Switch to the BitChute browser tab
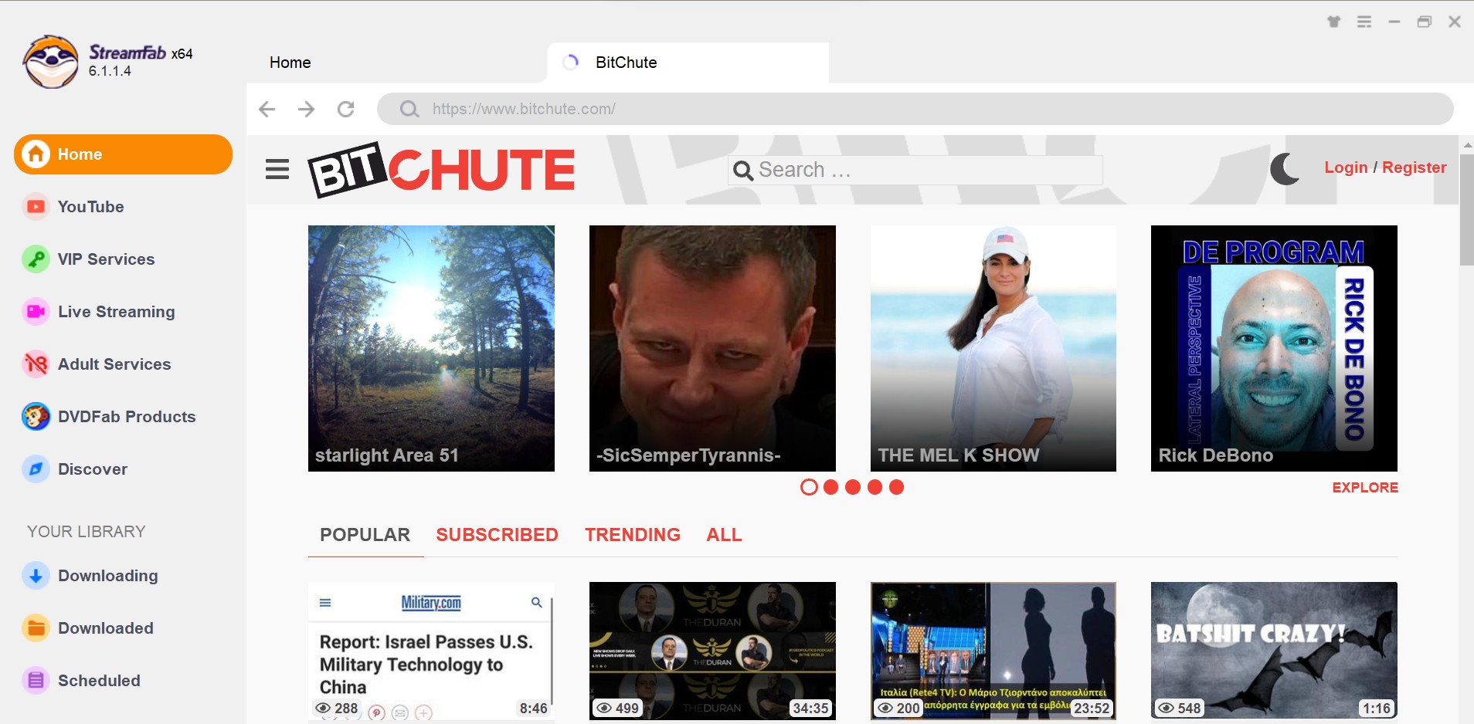This screenshot has width=1474, height=724. [688, 63]
